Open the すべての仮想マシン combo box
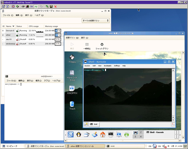 [96, 21]
